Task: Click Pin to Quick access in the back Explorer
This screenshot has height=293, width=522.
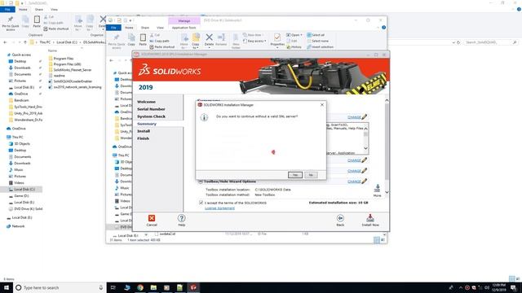Action: click(11, 23)
